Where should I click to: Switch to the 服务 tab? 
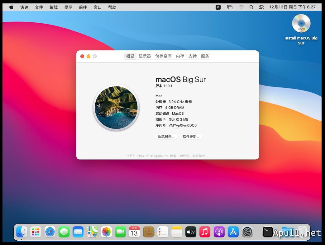pos(205,56)
